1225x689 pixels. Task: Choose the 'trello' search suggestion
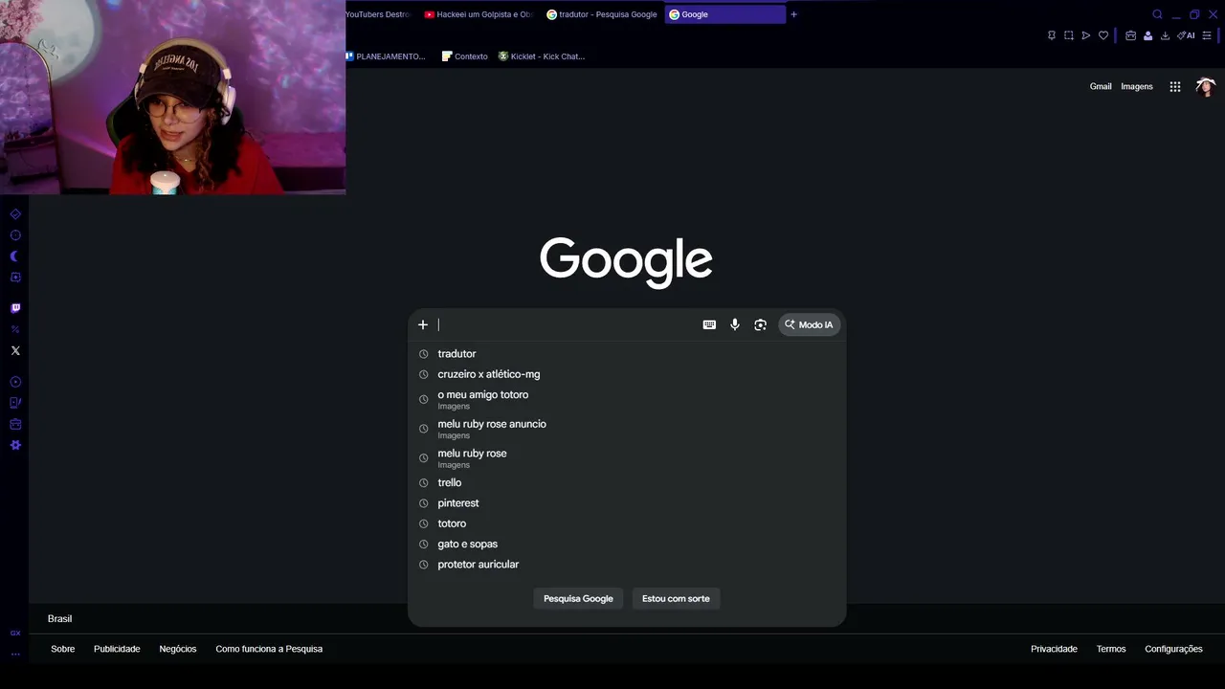(627, 482)
